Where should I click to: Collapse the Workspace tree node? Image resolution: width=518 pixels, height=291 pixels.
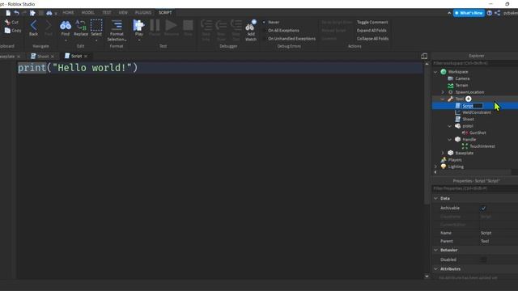point(435,72)
